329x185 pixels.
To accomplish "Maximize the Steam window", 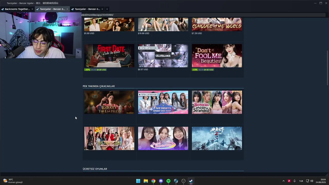I will click(x=321, y=3).
